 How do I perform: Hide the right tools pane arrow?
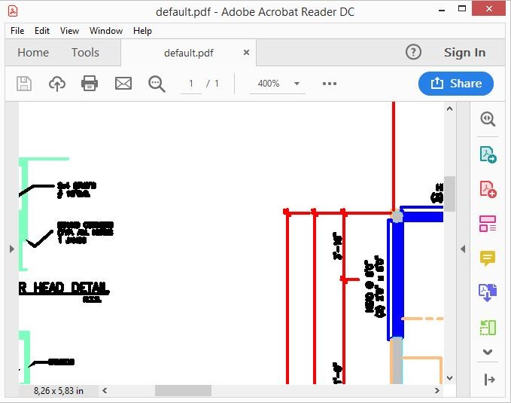click(x=463, y=249)
